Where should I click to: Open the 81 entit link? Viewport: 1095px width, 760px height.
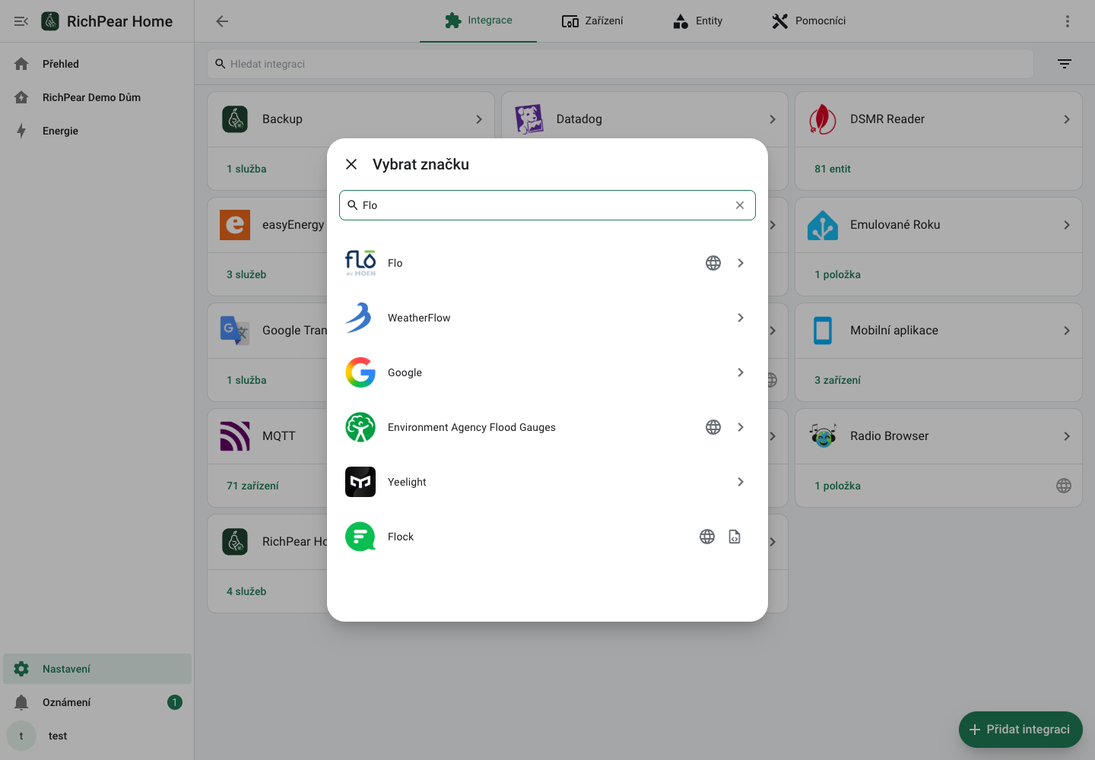pyautogui.click(x=833, y=169)
